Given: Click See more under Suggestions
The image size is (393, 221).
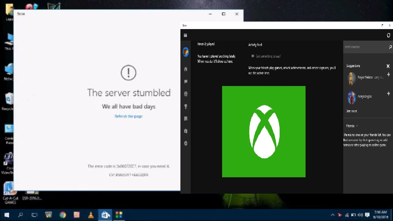Looking at the screenshot, I should (x=352, y=111).
